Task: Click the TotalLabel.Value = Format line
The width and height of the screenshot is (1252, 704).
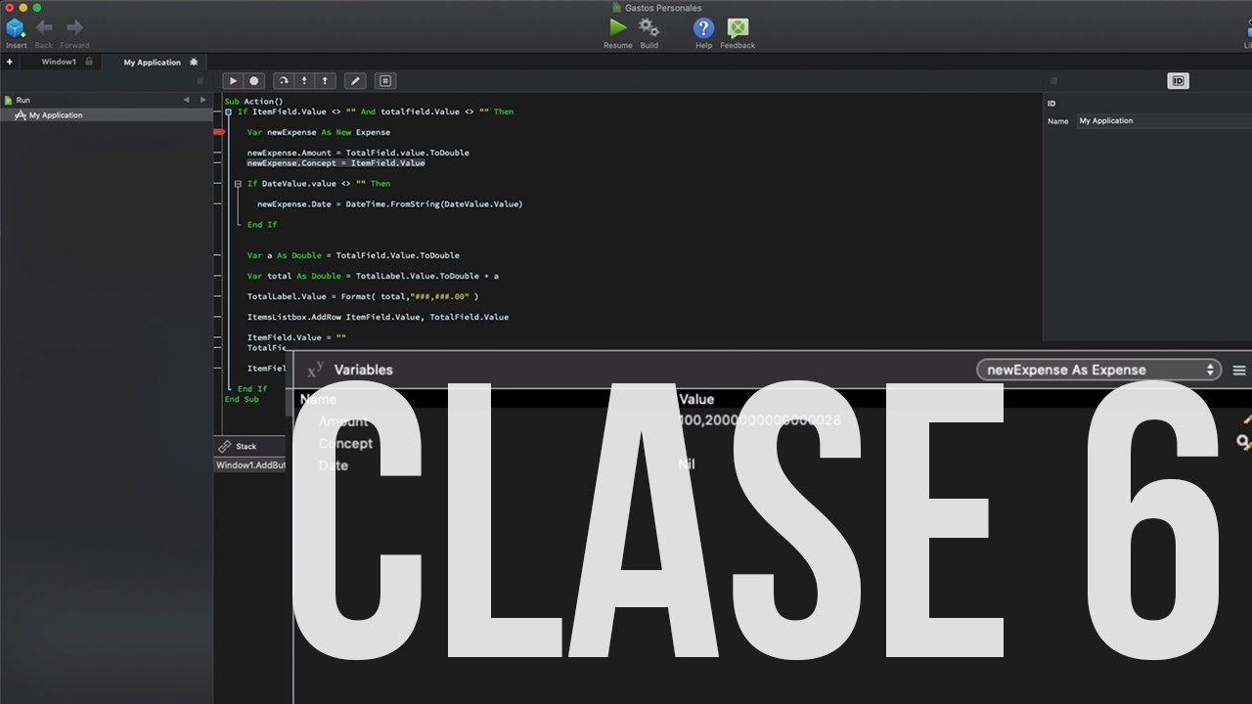Action: click(363, 296)
